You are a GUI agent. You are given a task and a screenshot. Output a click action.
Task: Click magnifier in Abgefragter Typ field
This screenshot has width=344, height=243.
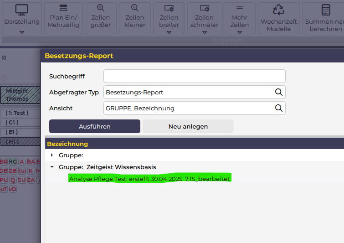(279, 92)
